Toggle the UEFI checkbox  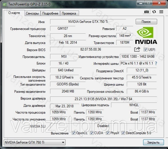tap(145, 49)
